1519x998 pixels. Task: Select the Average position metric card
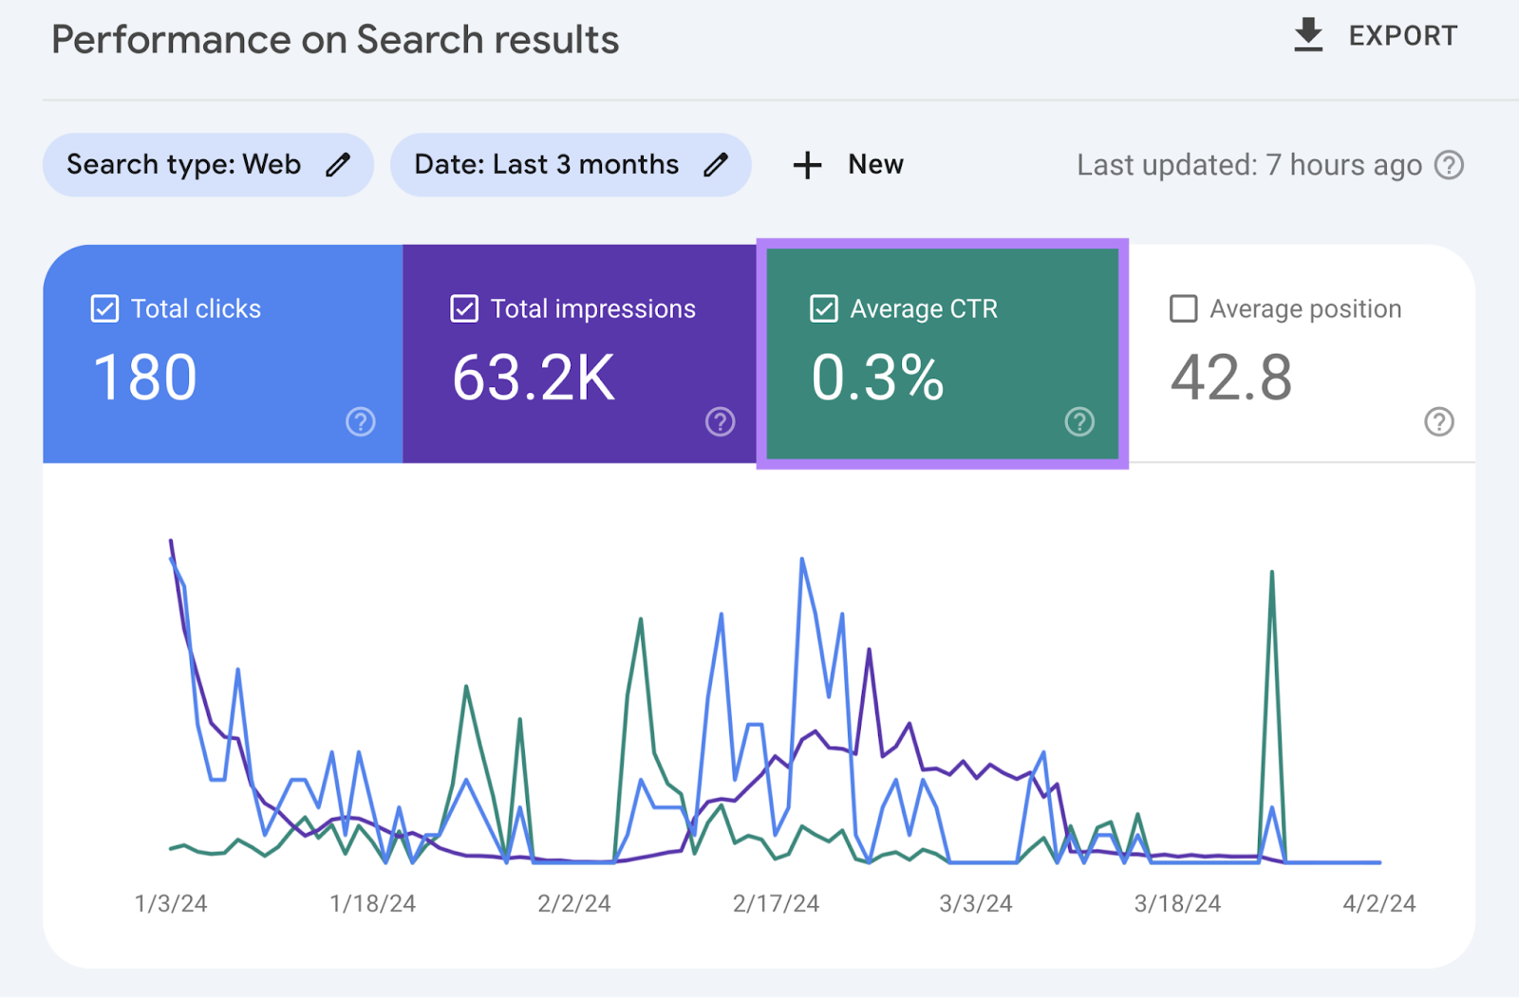(x=1301, y=354)
